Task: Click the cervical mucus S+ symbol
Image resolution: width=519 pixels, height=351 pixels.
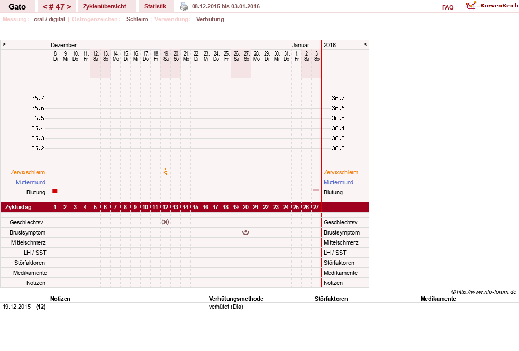Action: click(166, 172)
